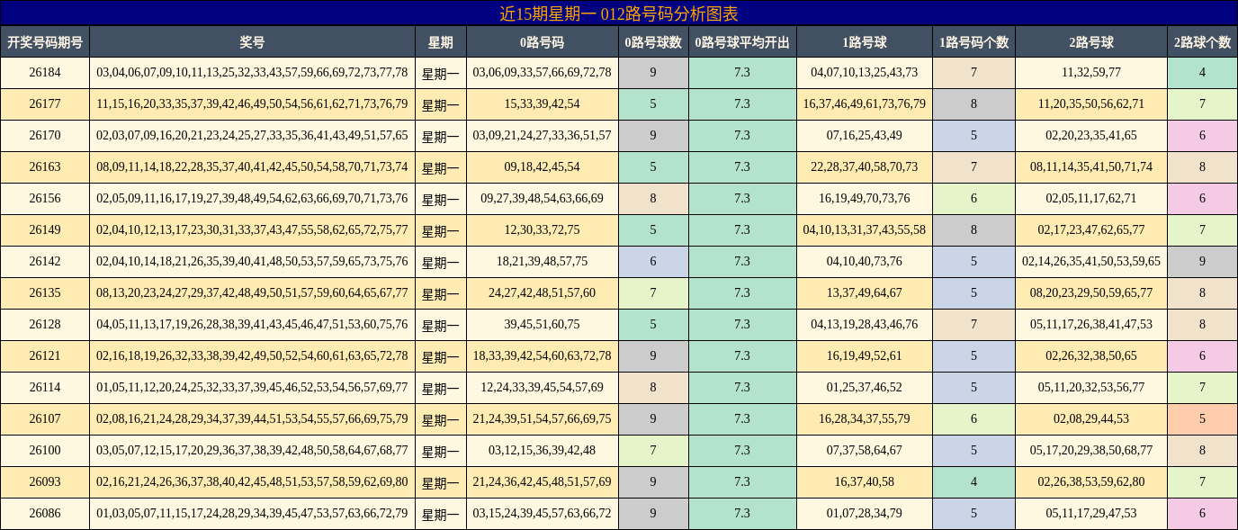Click the 1路号码个数 column header

tap(973, 42)
